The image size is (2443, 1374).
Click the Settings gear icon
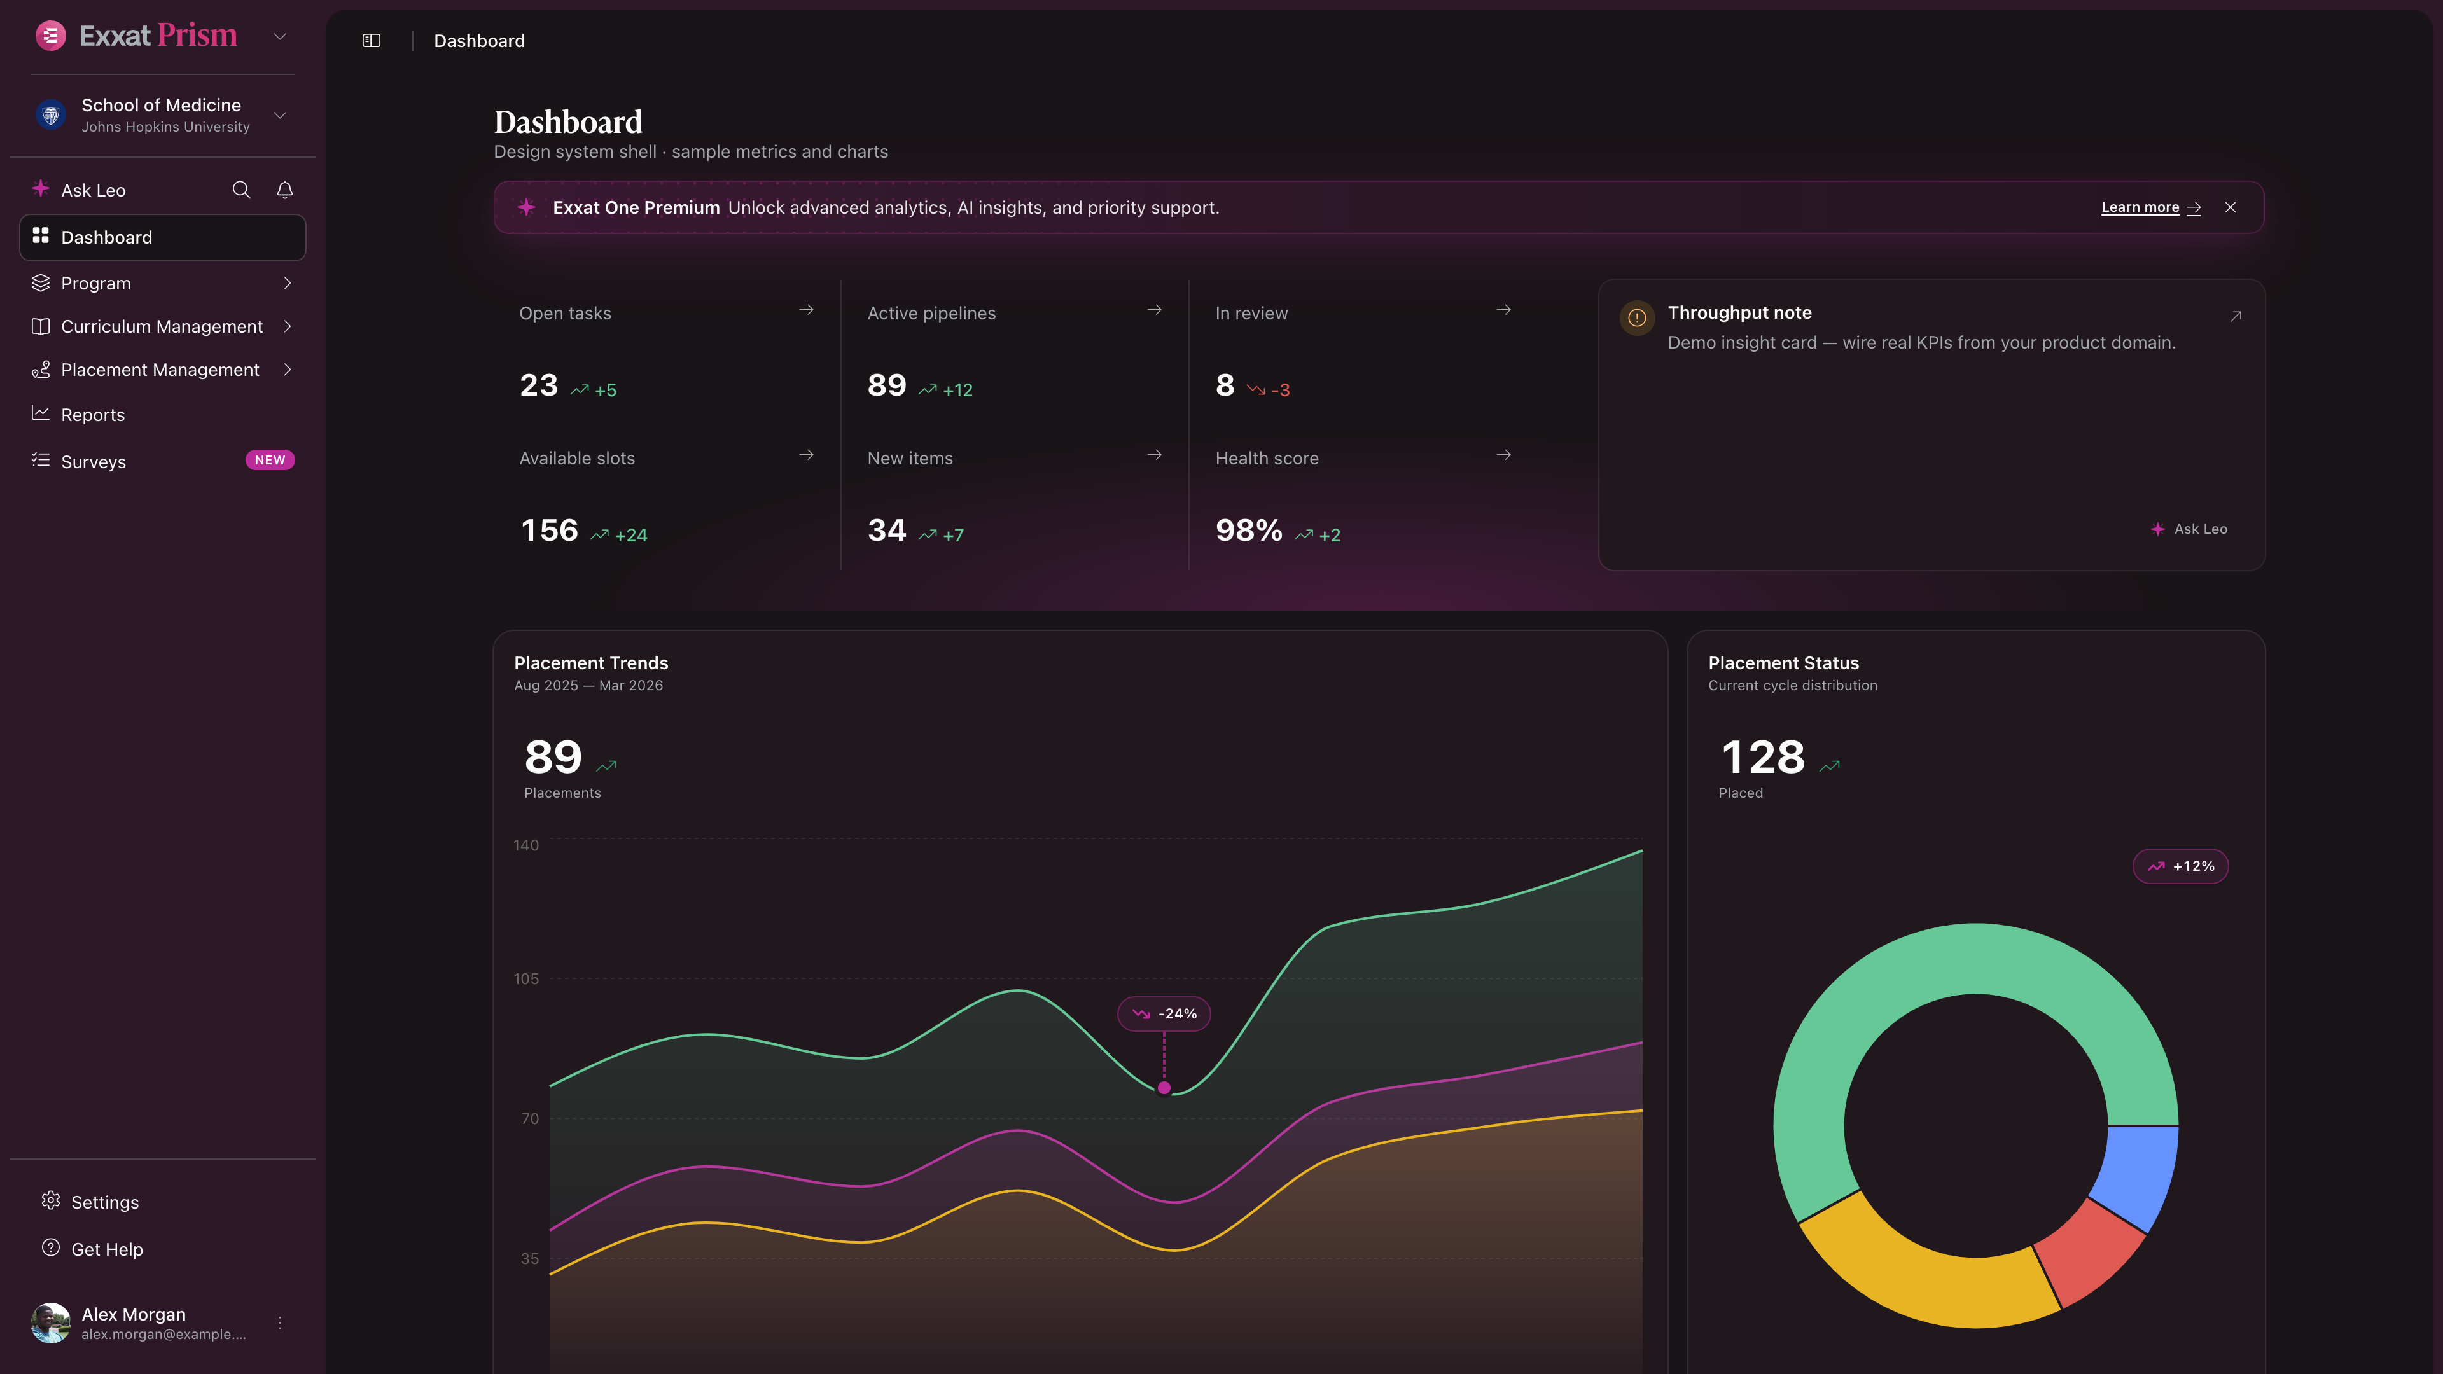pos(50,1200)
